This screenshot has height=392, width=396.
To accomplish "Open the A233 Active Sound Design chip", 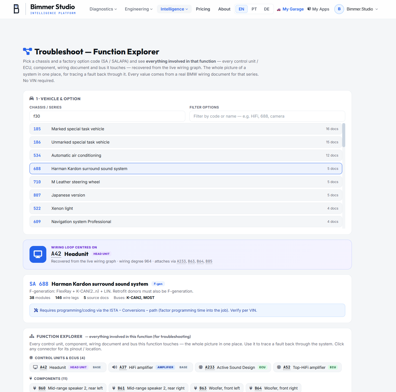I will point(233,367).
